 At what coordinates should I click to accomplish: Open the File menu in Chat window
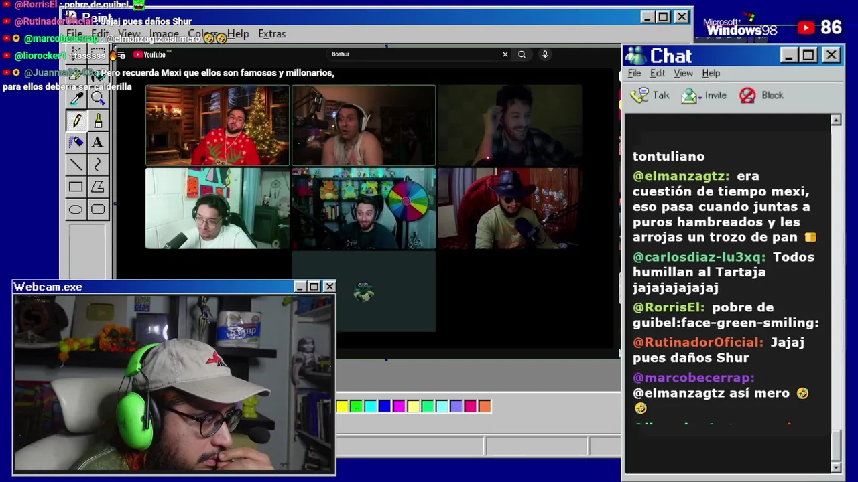[x=634, y=74]
